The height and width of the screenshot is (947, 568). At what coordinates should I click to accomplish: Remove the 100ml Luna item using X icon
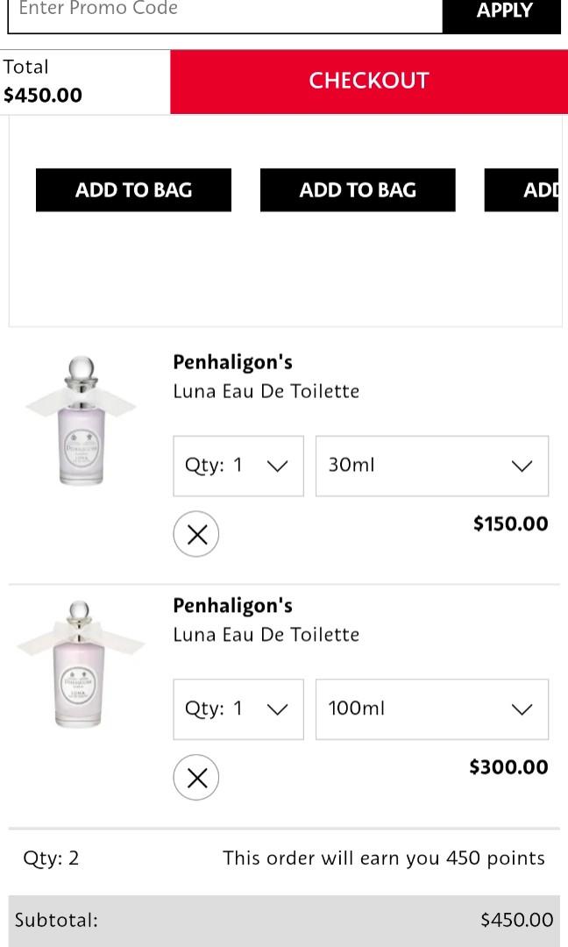(x=196, y=777)
